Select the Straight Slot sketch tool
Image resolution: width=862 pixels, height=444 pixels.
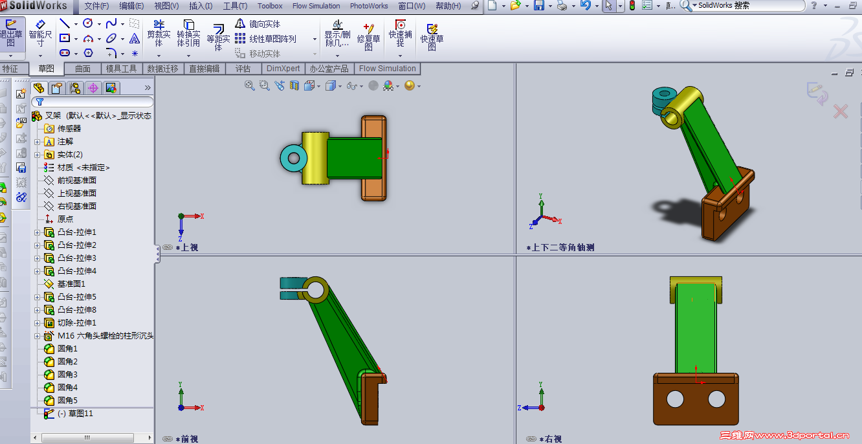(65, 53)
